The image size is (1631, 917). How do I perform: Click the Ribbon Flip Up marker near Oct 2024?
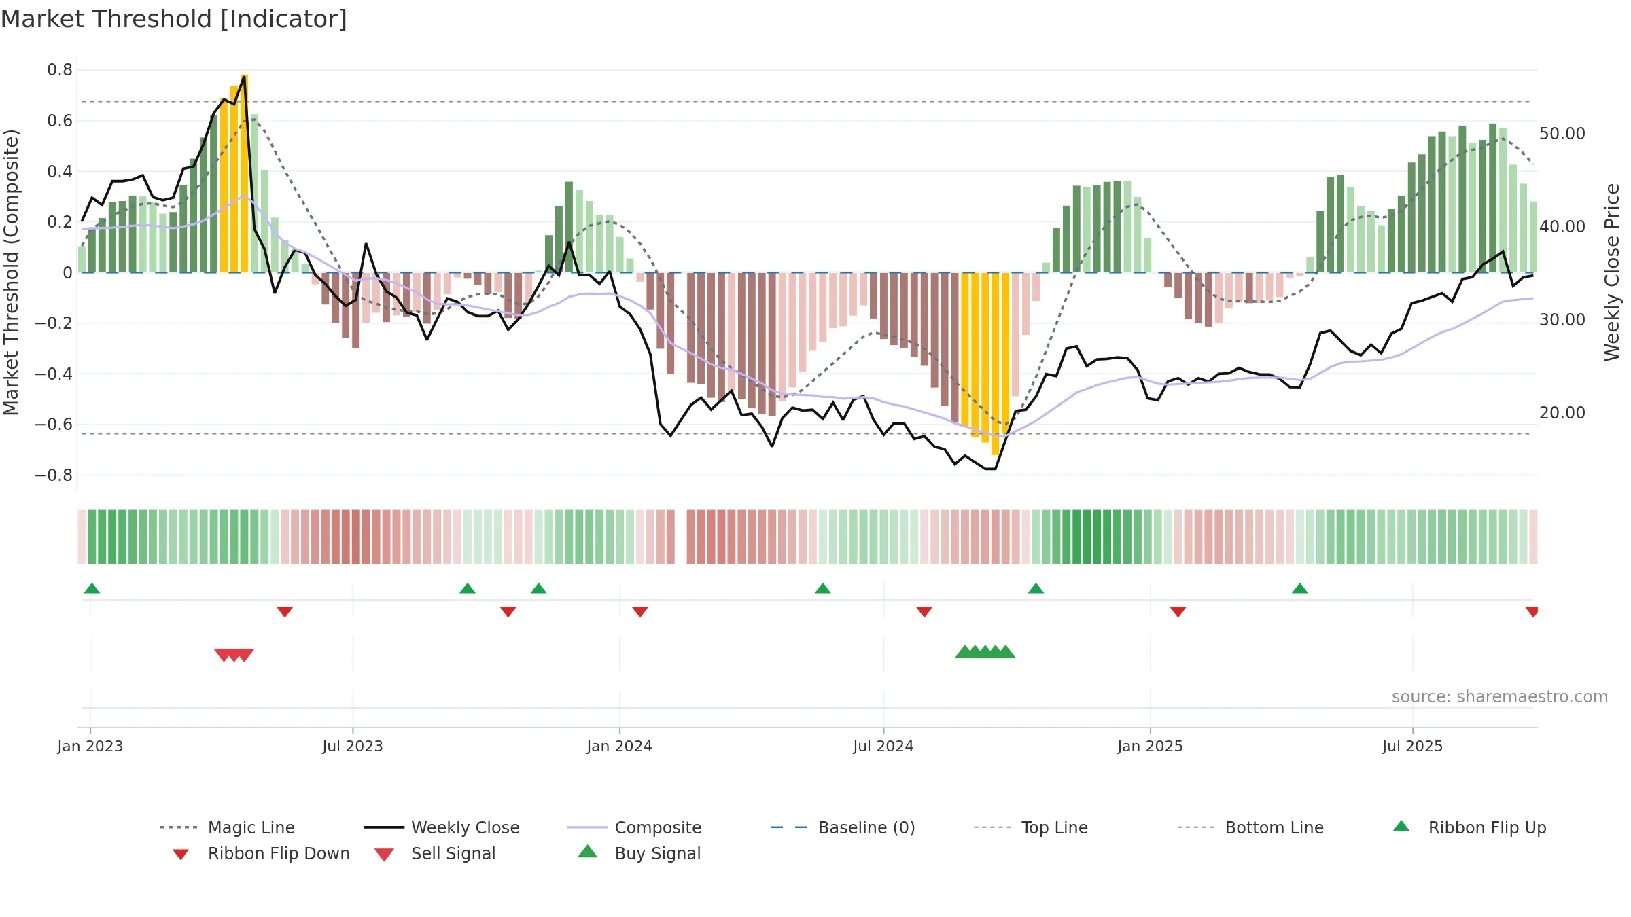coord(1036,588)
